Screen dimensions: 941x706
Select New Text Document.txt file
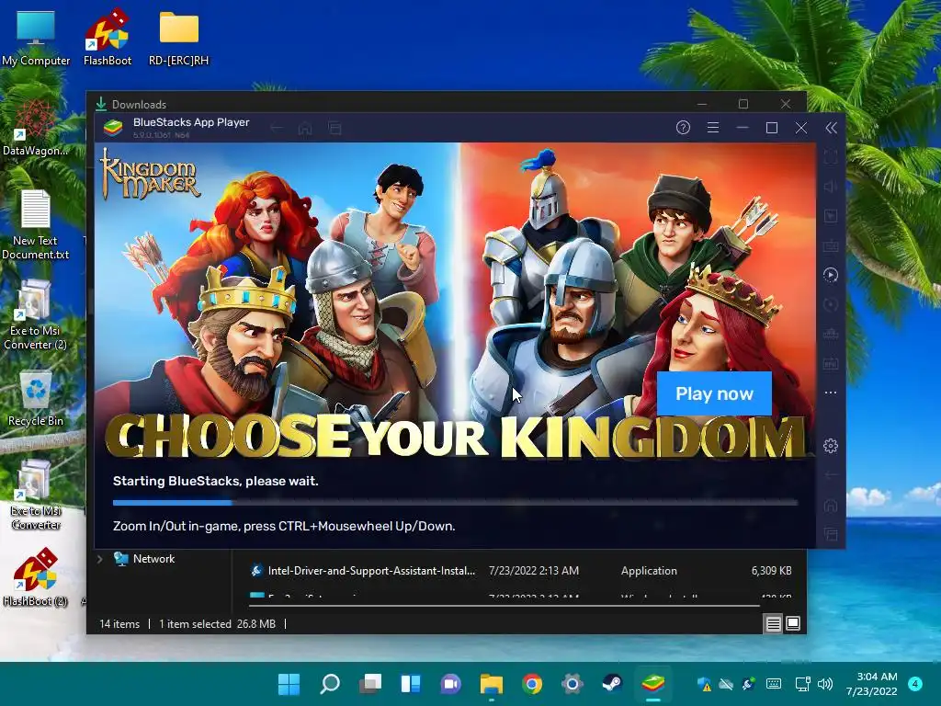(36, 224)
